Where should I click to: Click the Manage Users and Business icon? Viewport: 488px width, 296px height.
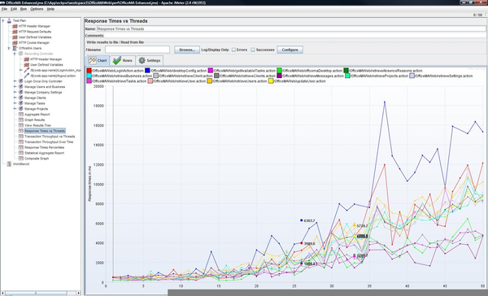(x=20, y=87)
